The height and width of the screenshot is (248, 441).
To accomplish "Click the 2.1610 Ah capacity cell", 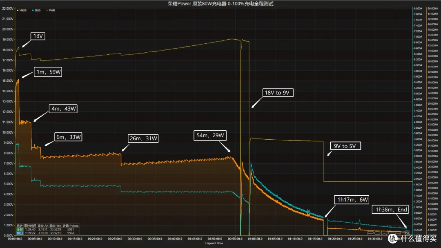I will coord(43,233).
